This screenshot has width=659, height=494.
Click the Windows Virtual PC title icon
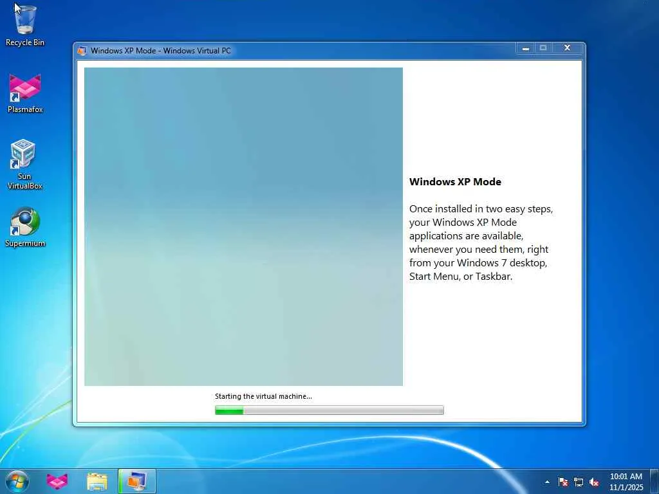tap(82, 51)
